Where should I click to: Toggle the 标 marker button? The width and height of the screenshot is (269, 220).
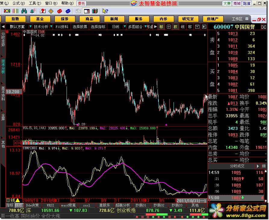tap(161, 27)
